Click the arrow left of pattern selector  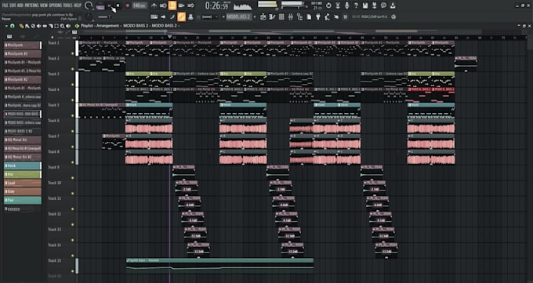[223, 17]
